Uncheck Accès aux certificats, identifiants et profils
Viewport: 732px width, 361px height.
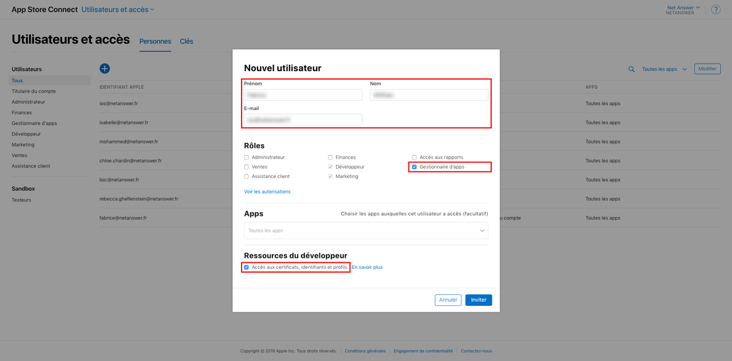point(246,267)
